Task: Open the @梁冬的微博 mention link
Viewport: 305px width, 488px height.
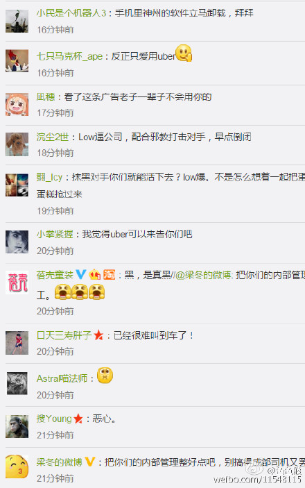Action: (x=204, y=275)
